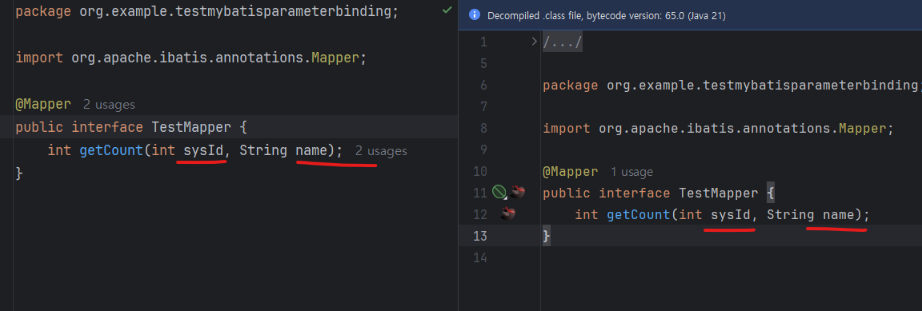Click the sysId parameter in decompiled editor

coord(731,214)
